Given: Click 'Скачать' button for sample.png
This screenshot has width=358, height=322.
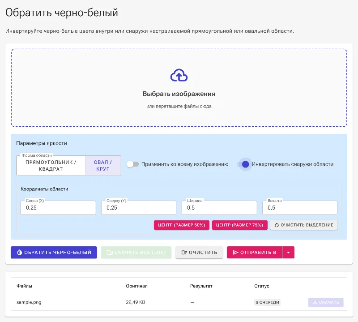Looking at the screenshot, I should [x=326, y=302].
